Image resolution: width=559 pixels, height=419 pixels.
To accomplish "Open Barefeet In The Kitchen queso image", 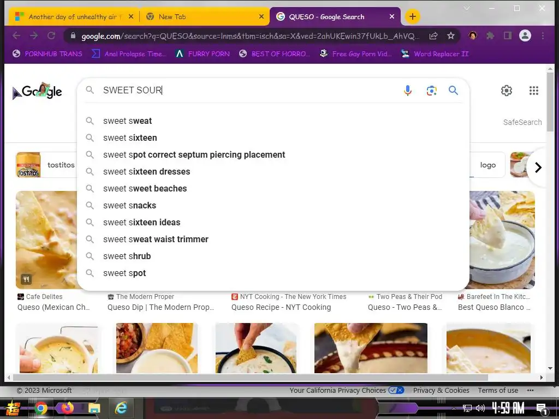I will tap(502, 240).
